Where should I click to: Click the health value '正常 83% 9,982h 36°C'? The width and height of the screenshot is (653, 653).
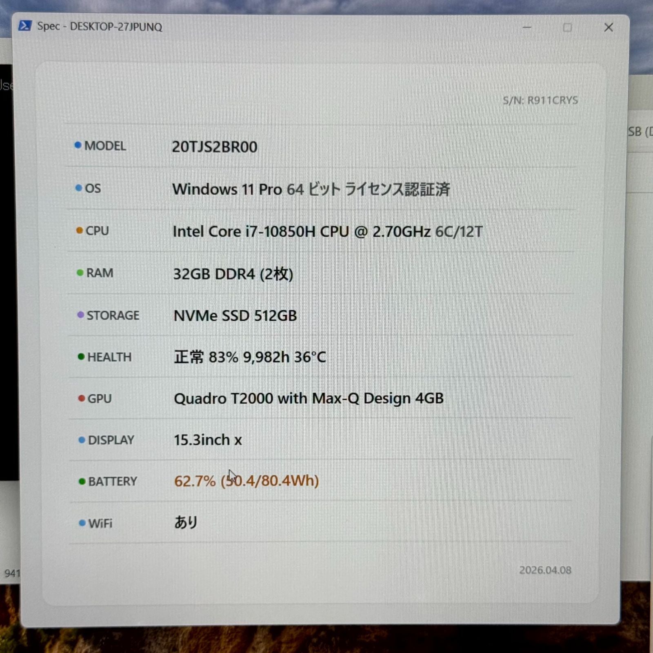pos(250,357)
